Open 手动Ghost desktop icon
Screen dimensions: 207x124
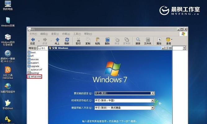tap(8, 104)
